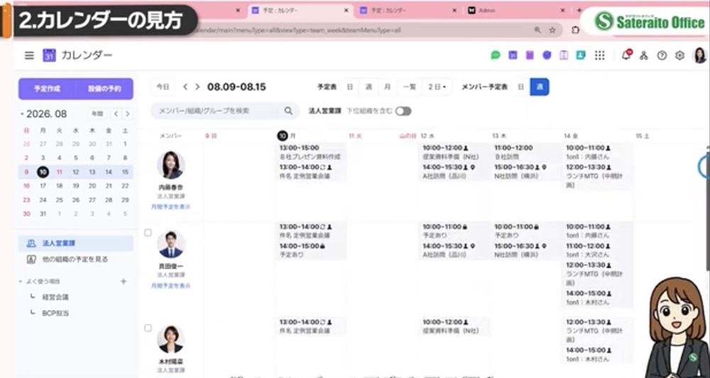The image size is (710, 378).
Task: Click the 設備の予約 button
Action: 104,89
